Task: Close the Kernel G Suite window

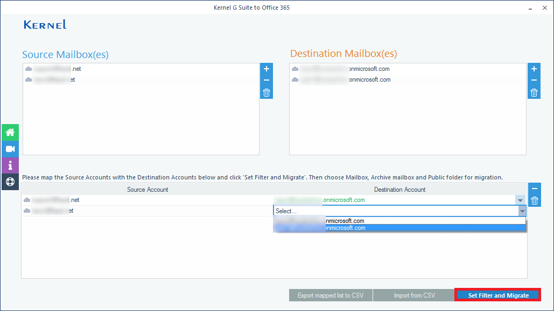Action: coord(545,8)
